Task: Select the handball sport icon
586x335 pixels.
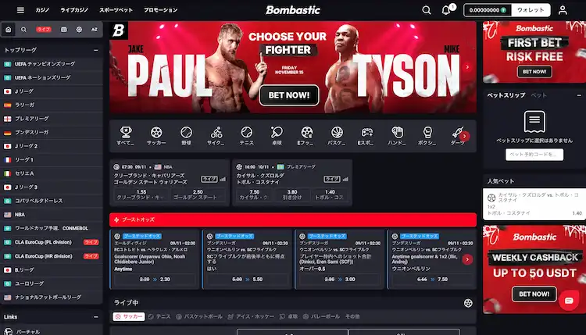Action: 397,136
